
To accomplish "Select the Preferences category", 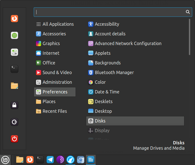I will (55, 92).
